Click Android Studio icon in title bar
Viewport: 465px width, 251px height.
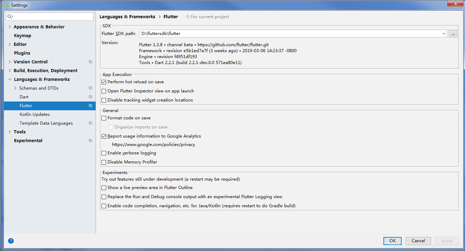(x=6, y=5)
